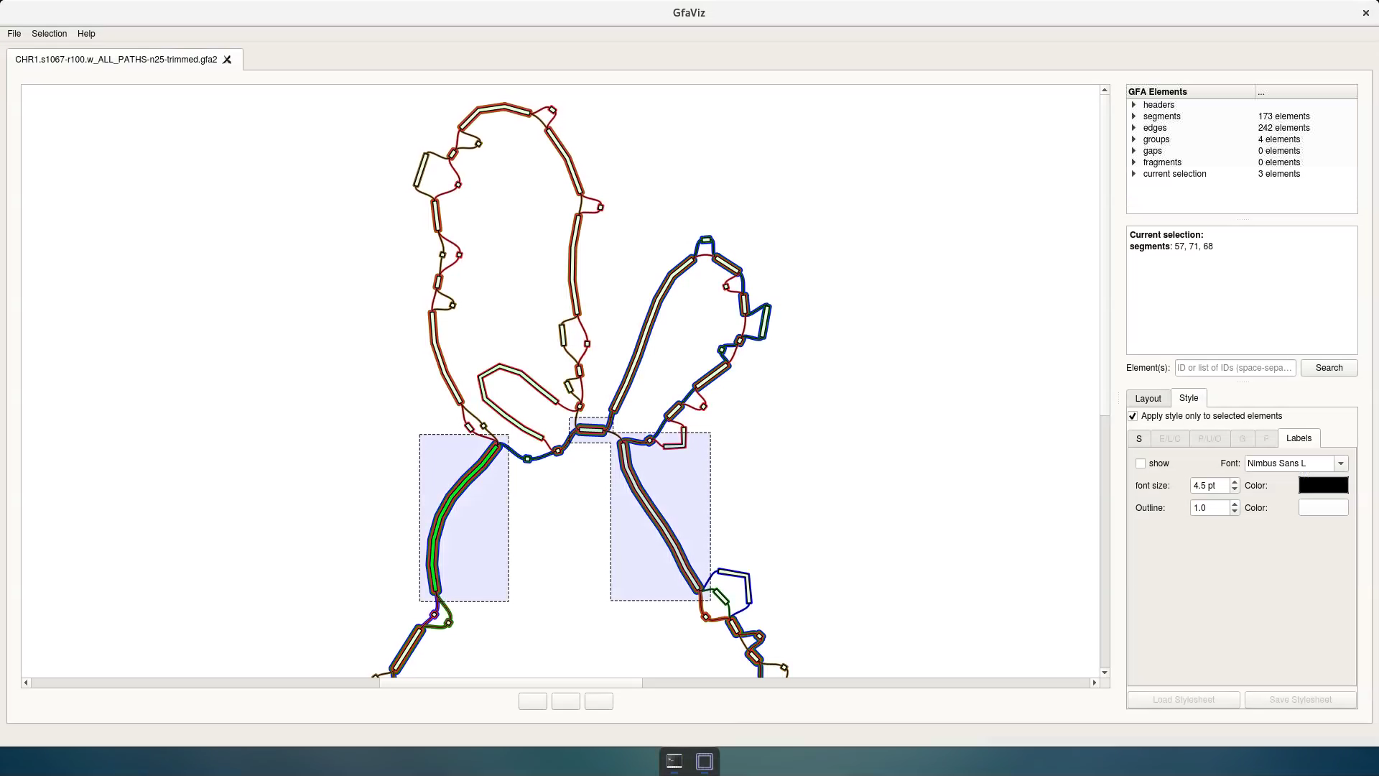Click the vertical scrollbar down arrow
This screenshot has height=776, width=1379.
coord(1105,673)
